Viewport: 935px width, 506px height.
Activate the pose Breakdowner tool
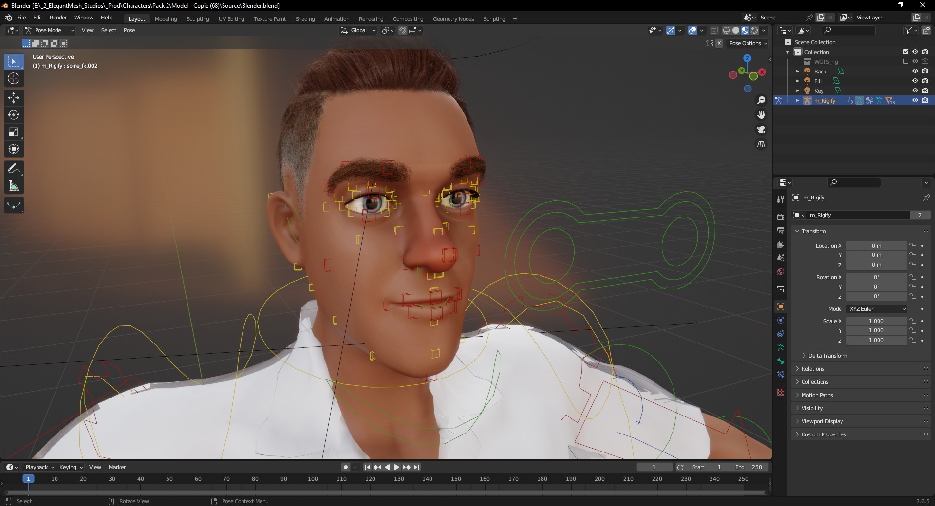(x=14, y=205)
